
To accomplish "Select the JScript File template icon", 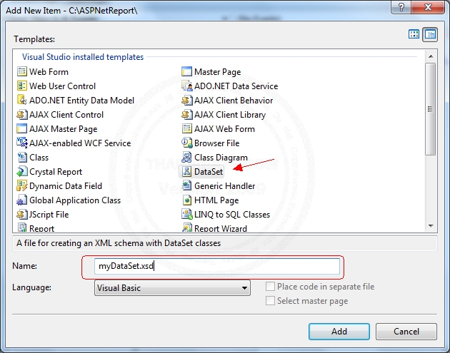I will 22,215.
